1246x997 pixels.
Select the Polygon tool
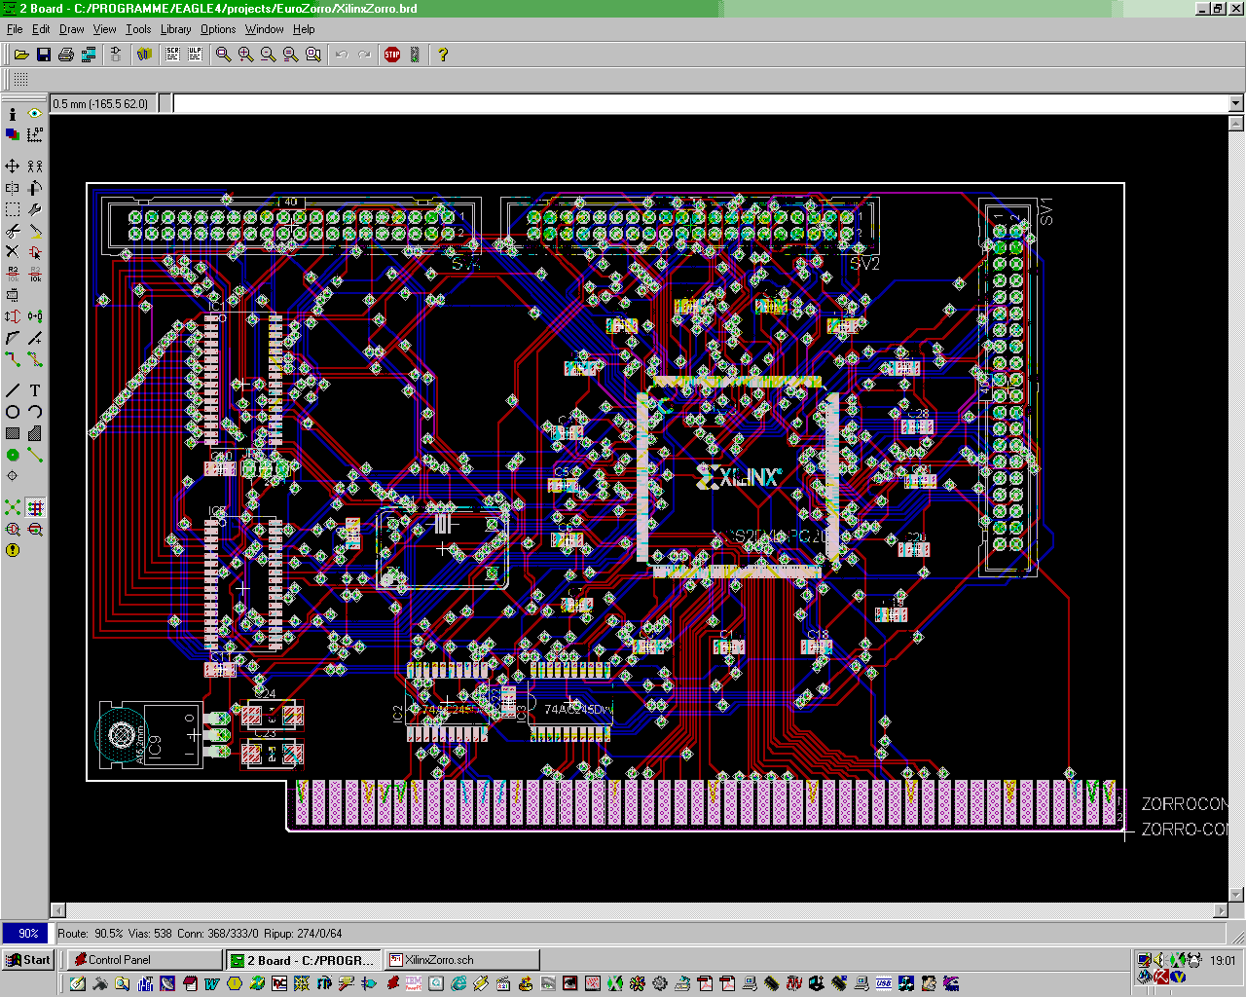[x=35, y=433]
